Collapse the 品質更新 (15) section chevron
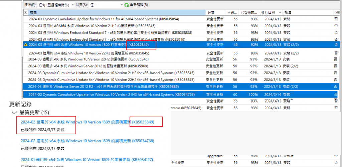 14,113
